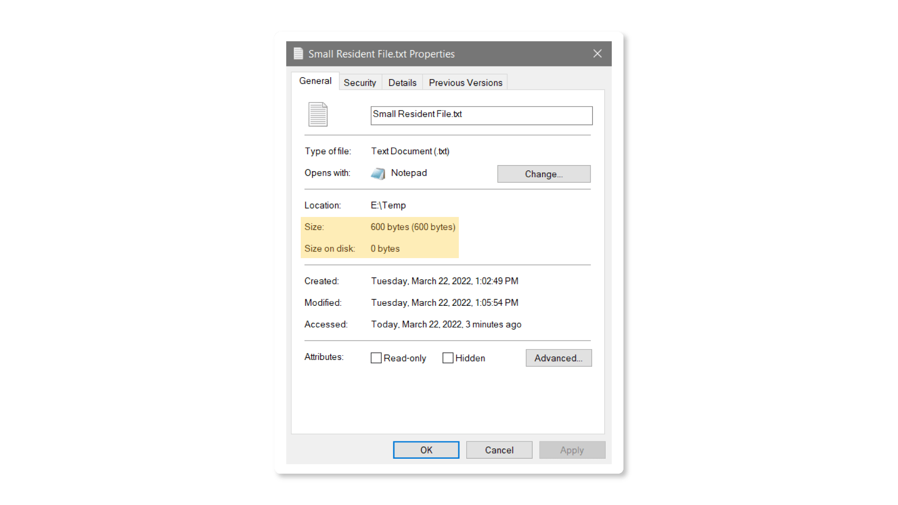Click the large text file icon
898x505 pixels.
tap(318, 115)
